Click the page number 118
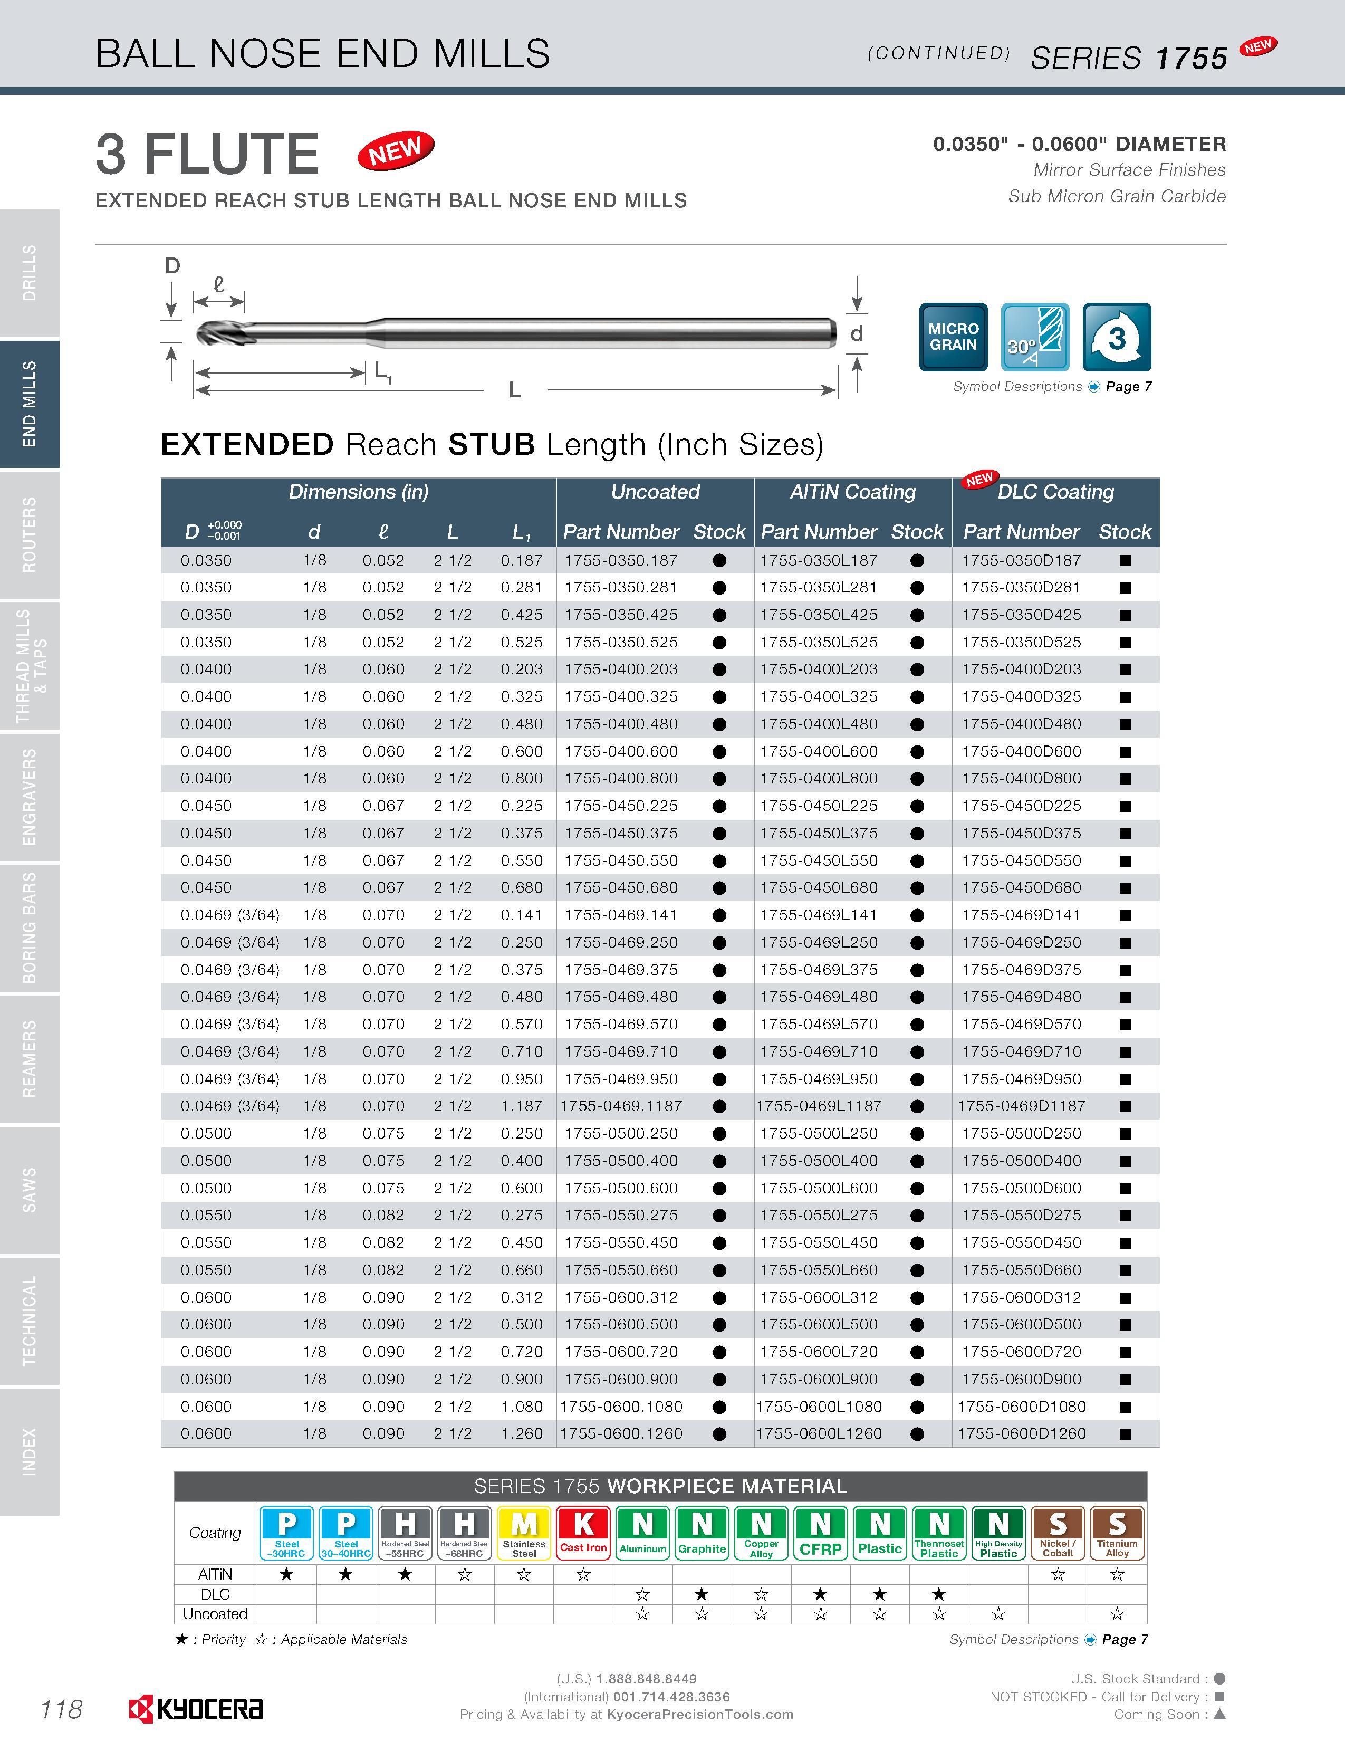Image resolution: width=1345 pixels, height=1741 pixels. click(x=61, y=1709)
